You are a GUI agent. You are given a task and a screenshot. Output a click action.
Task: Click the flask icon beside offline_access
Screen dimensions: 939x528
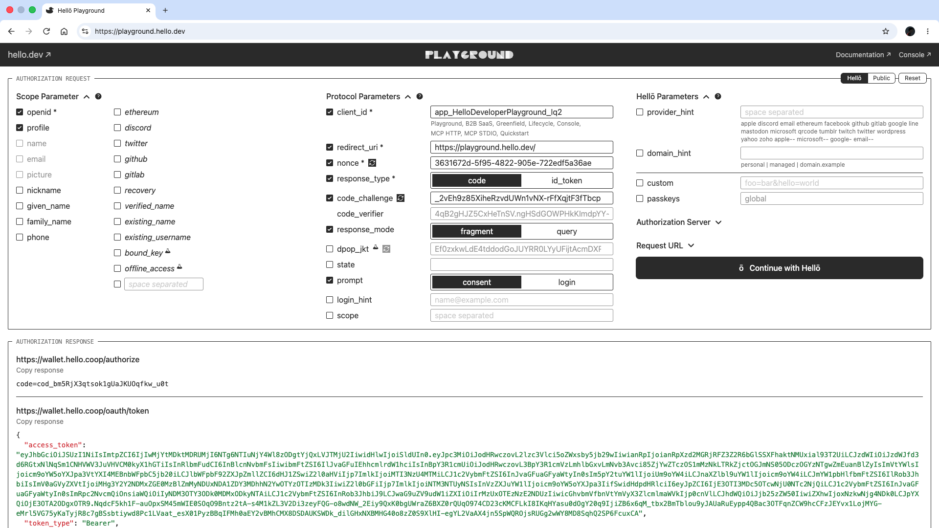(x=179, y=267)
